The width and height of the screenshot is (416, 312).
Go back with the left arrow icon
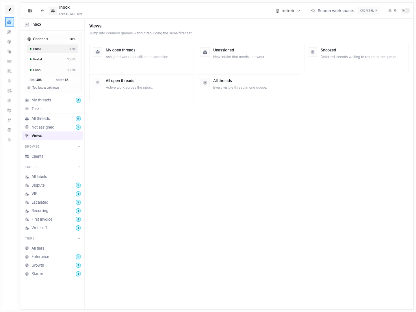pyautogui.click(x=42, y=11)
